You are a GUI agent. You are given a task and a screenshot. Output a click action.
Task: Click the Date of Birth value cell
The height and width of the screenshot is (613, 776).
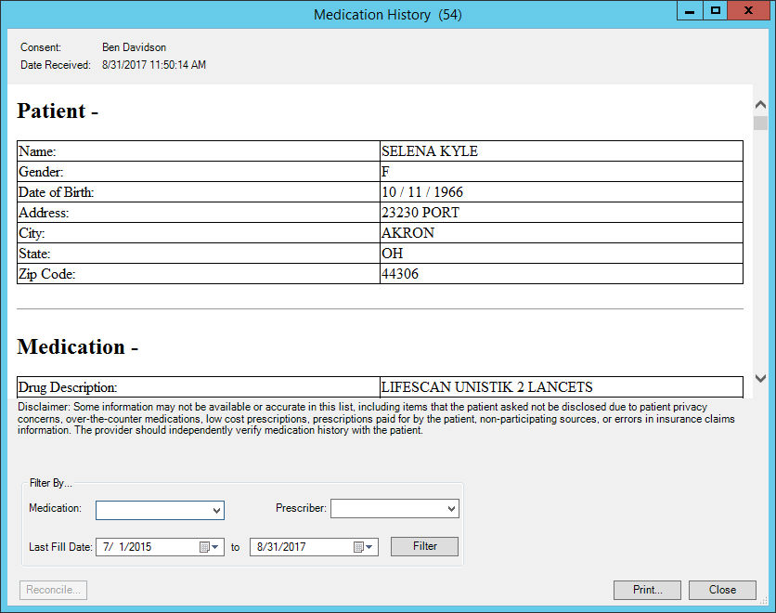(561, 192)
